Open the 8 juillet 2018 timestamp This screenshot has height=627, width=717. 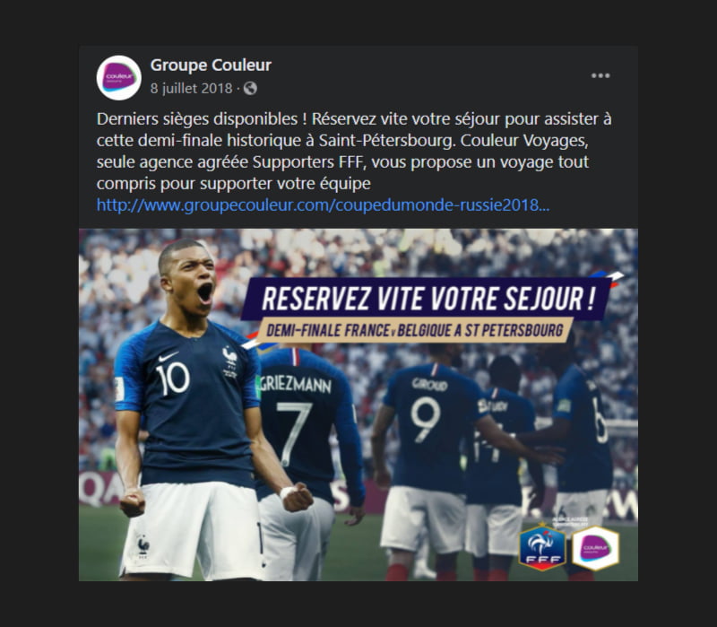[x=191, y=88]
